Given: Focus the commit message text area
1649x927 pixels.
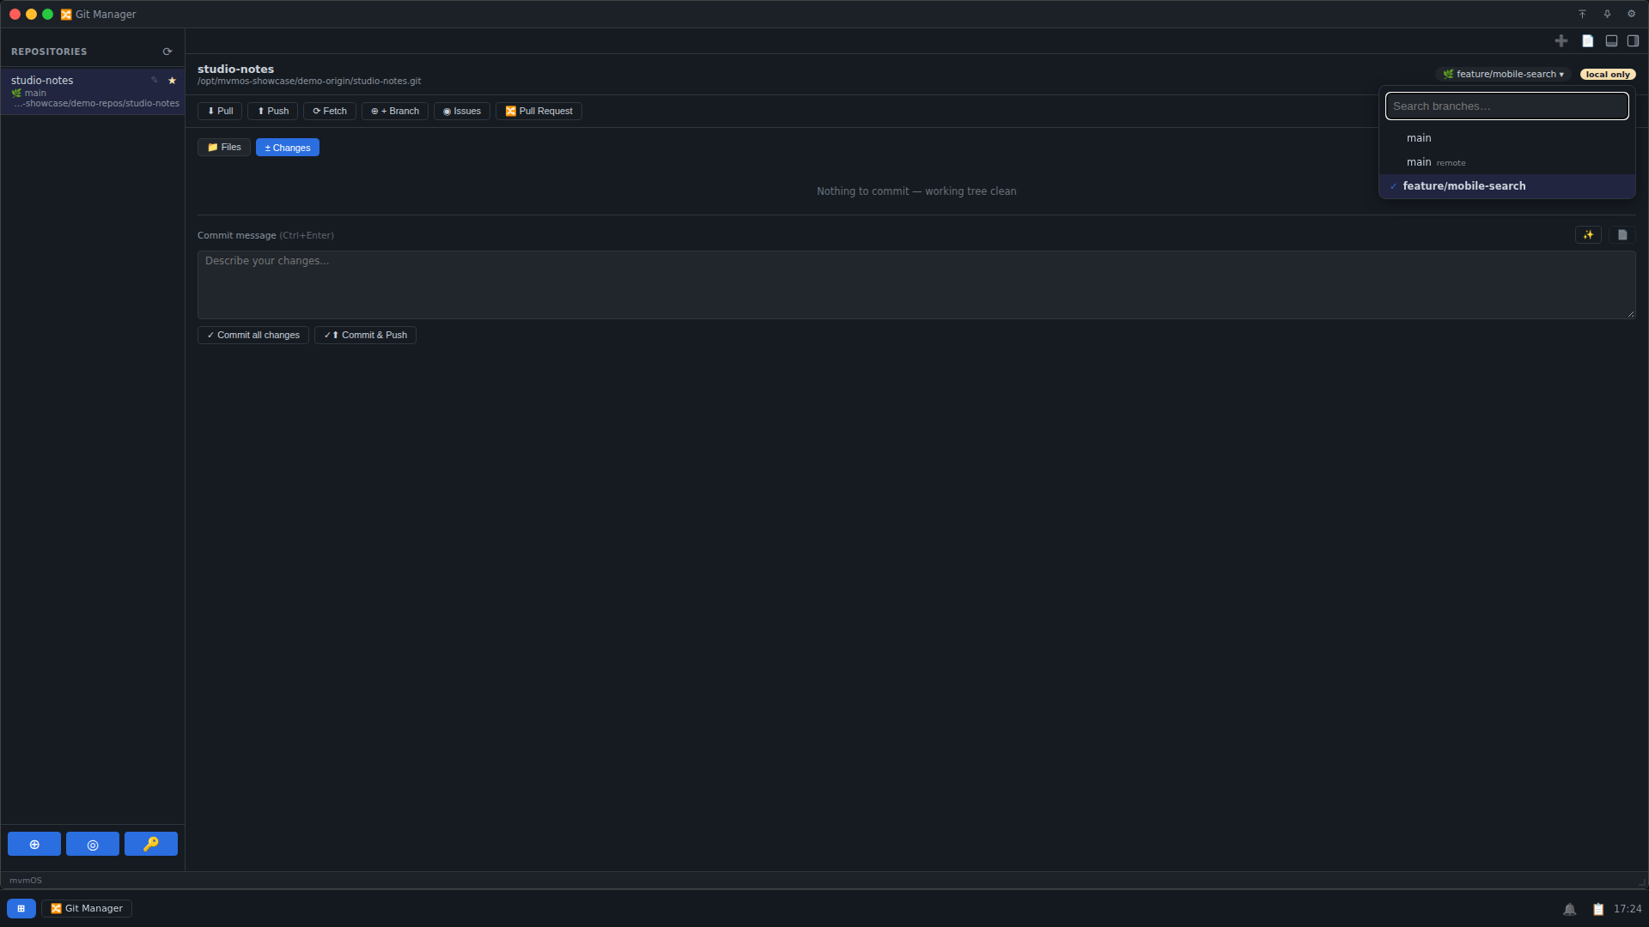Looking at the screenshot, I should [916, 285].
